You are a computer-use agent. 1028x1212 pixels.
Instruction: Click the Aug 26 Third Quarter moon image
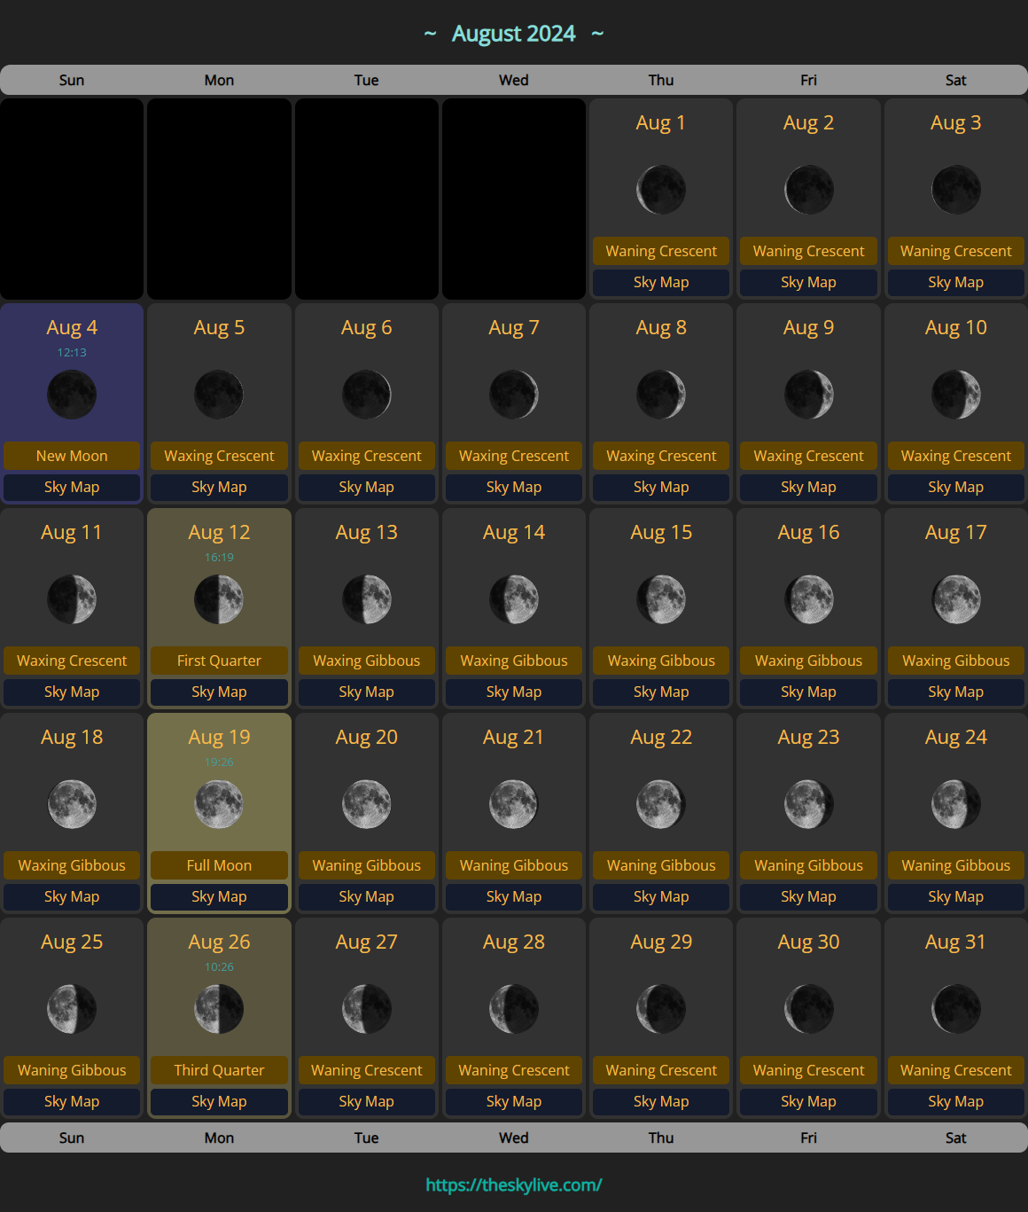pyautogui.click(x=219, y=1009)
